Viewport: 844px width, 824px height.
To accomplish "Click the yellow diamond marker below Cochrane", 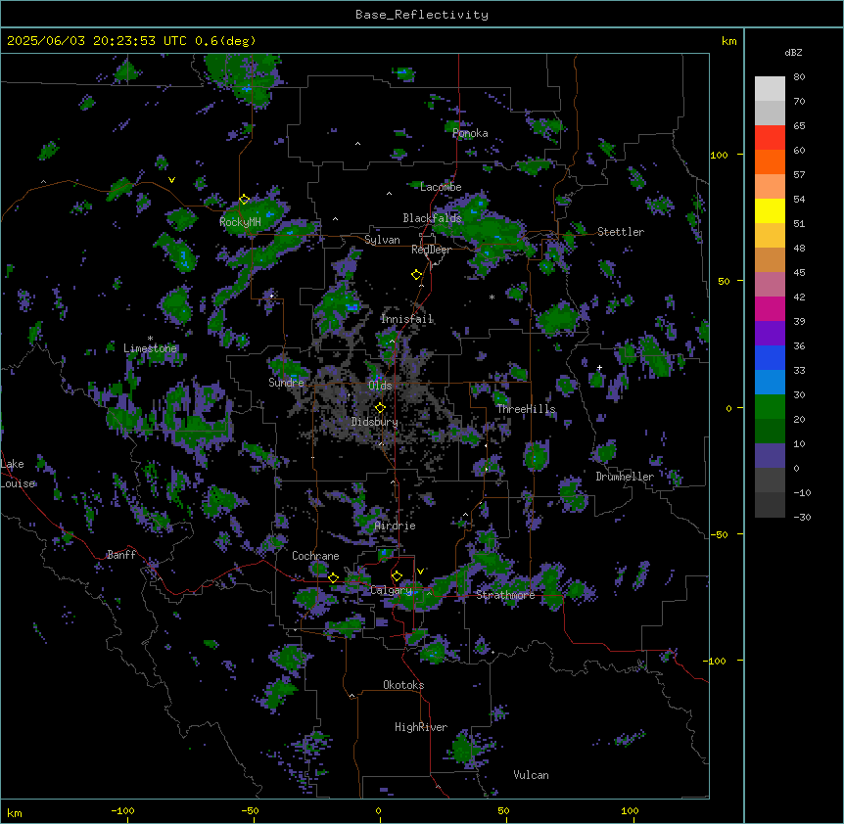I will (333, 577).
